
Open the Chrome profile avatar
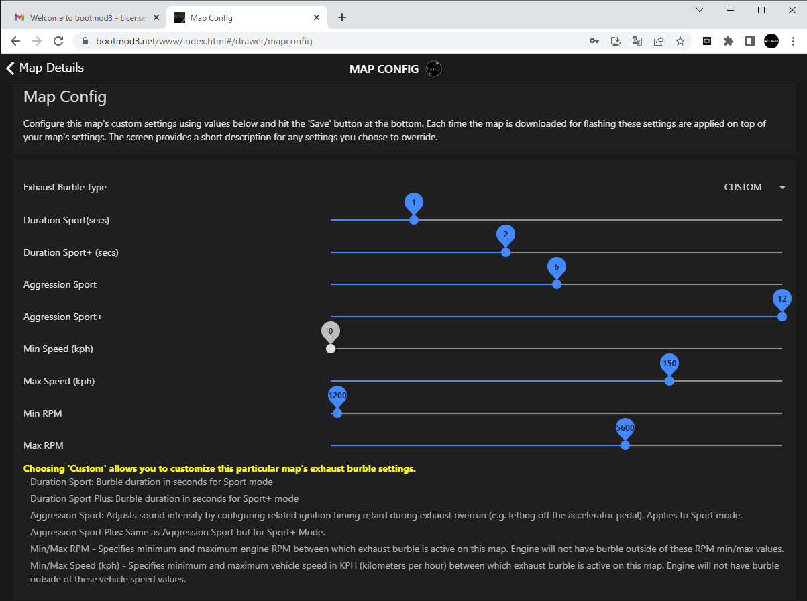(x=771, y=41)
